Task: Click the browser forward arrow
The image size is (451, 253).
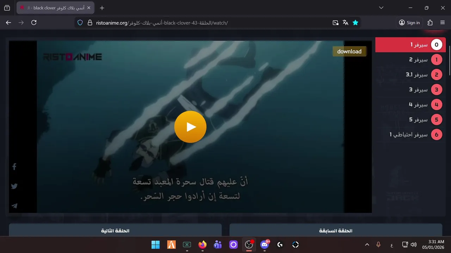Action: (x=21, y=22)
